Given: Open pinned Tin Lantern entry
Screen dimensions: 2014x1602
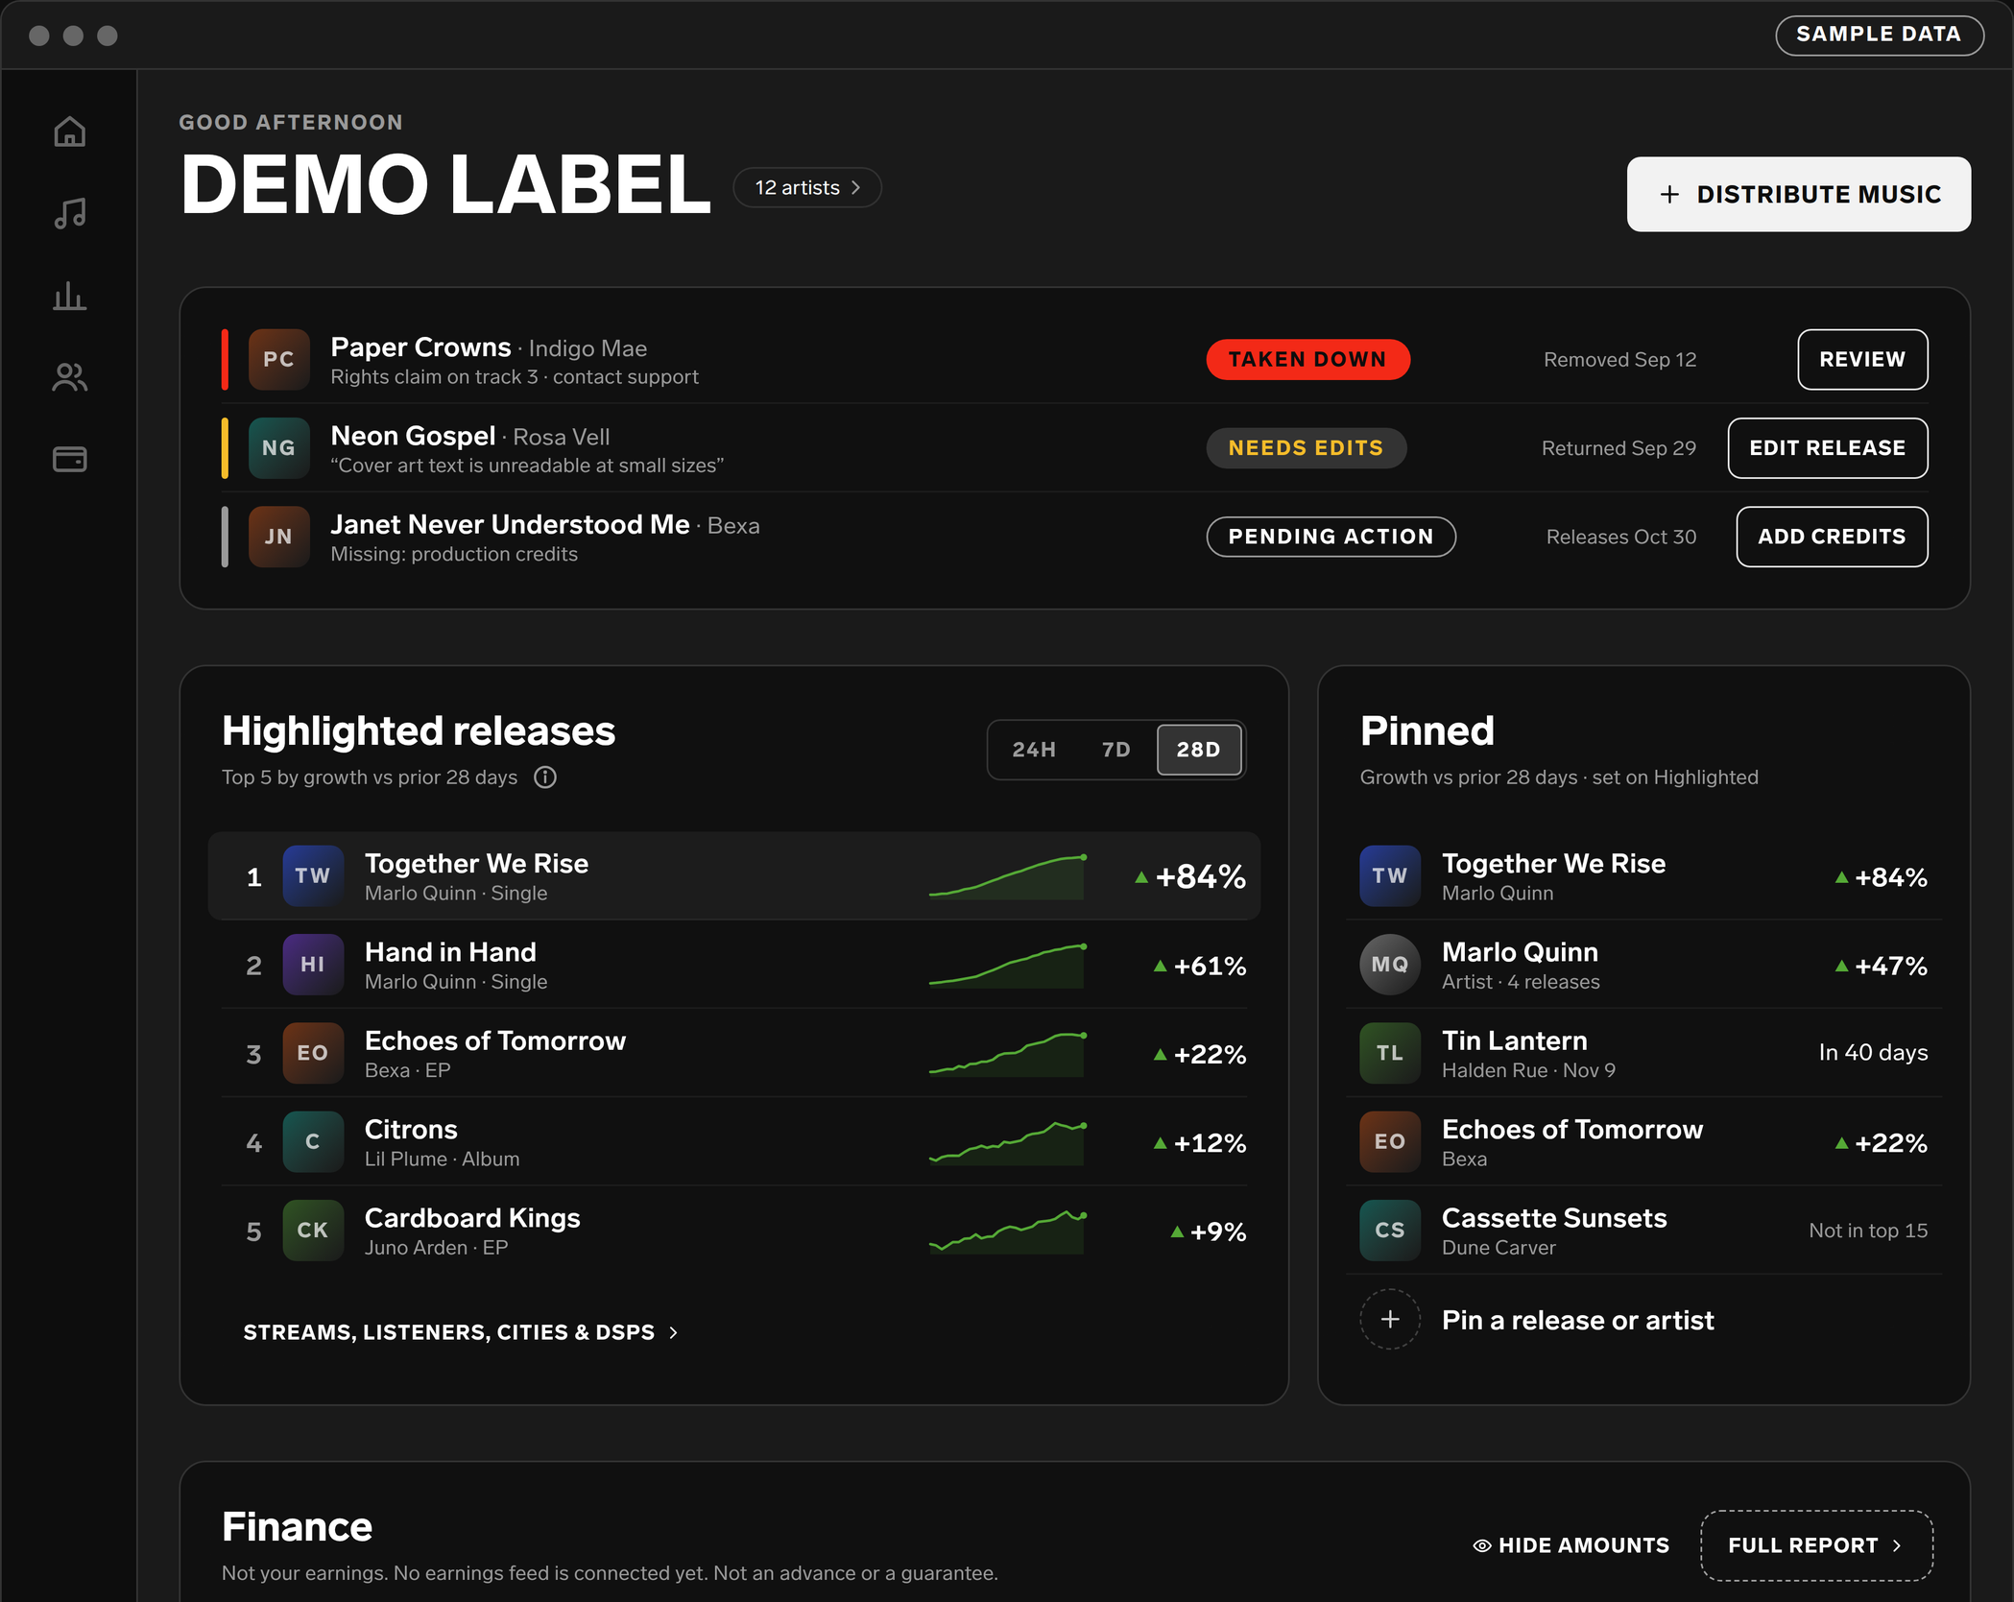Looking at the screenshot, I should tap(1643, 1053).
